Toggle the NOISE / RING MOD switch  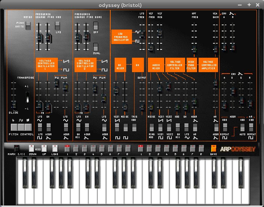pyautogui.click(x=152, y=127)
